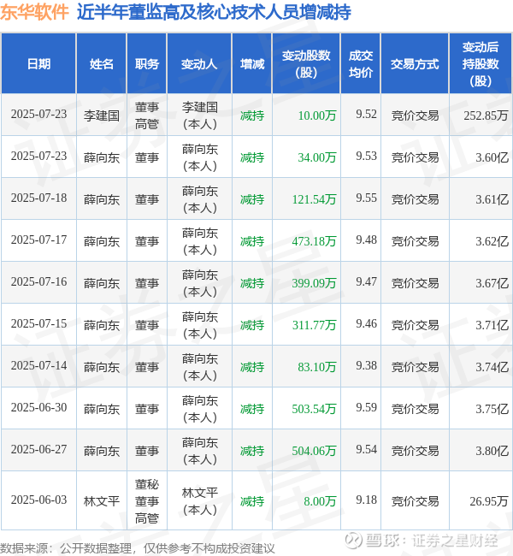The width and height of the screenshot is (513, 556).
Task: Select the 121.54万 share change value
Action: [314, 199]
